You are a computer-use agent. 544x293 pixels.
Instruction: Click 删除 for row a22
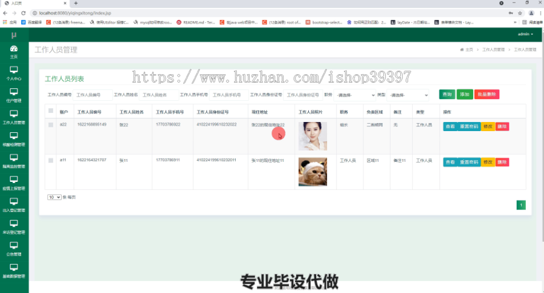pos(502,126)
